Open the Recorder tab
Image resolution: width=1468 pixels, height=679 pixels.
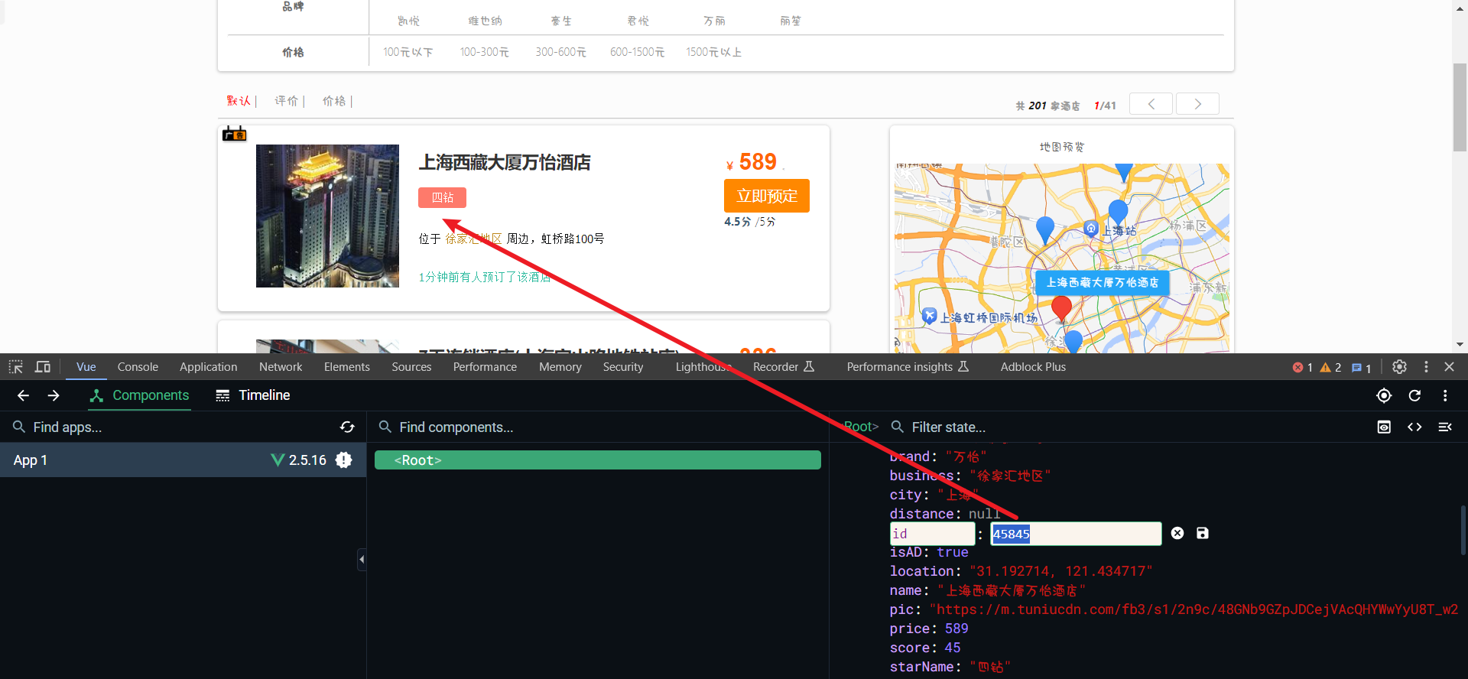(783, 367)
